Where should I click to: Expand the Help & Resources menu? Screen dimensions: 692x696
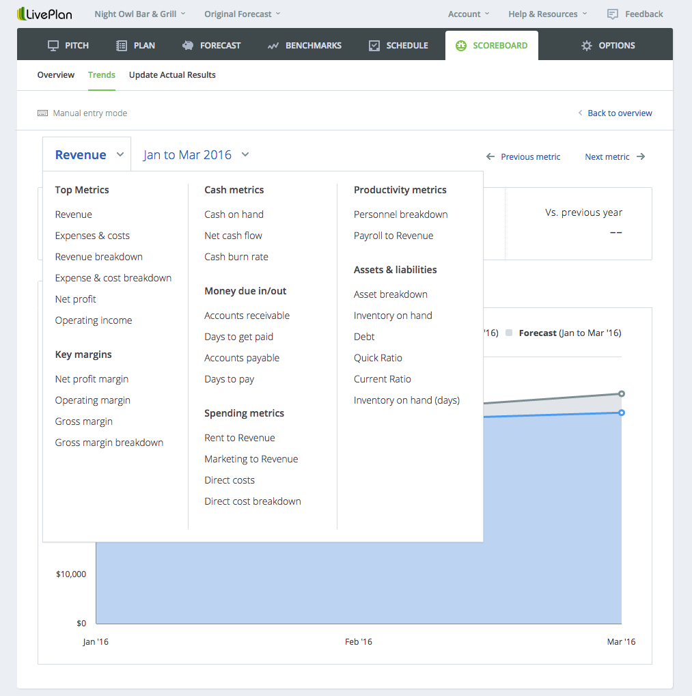(548, 14)
